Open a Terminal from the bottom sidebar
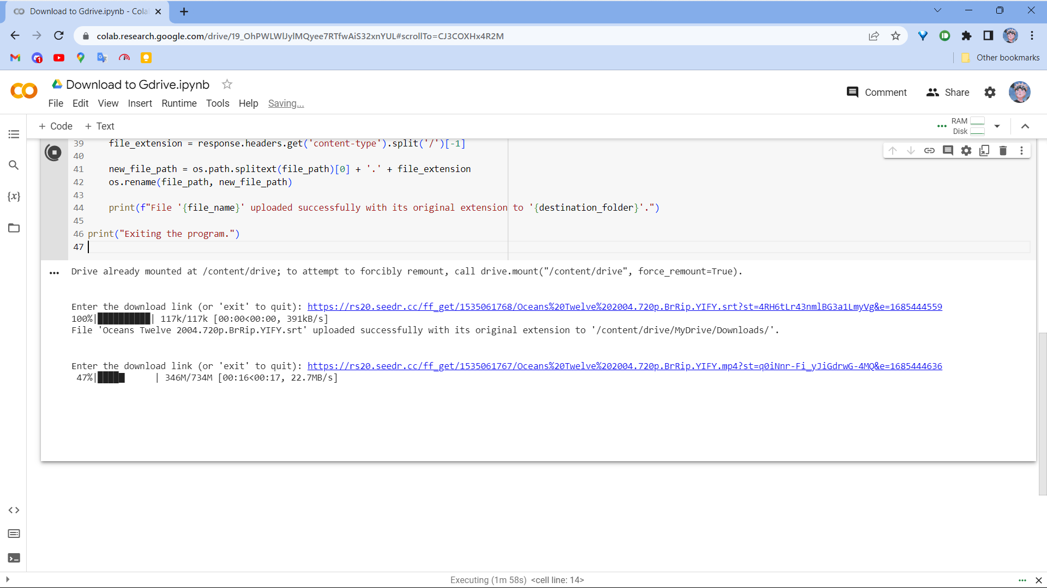This screenshot has width=1047, height=588. 14,558
